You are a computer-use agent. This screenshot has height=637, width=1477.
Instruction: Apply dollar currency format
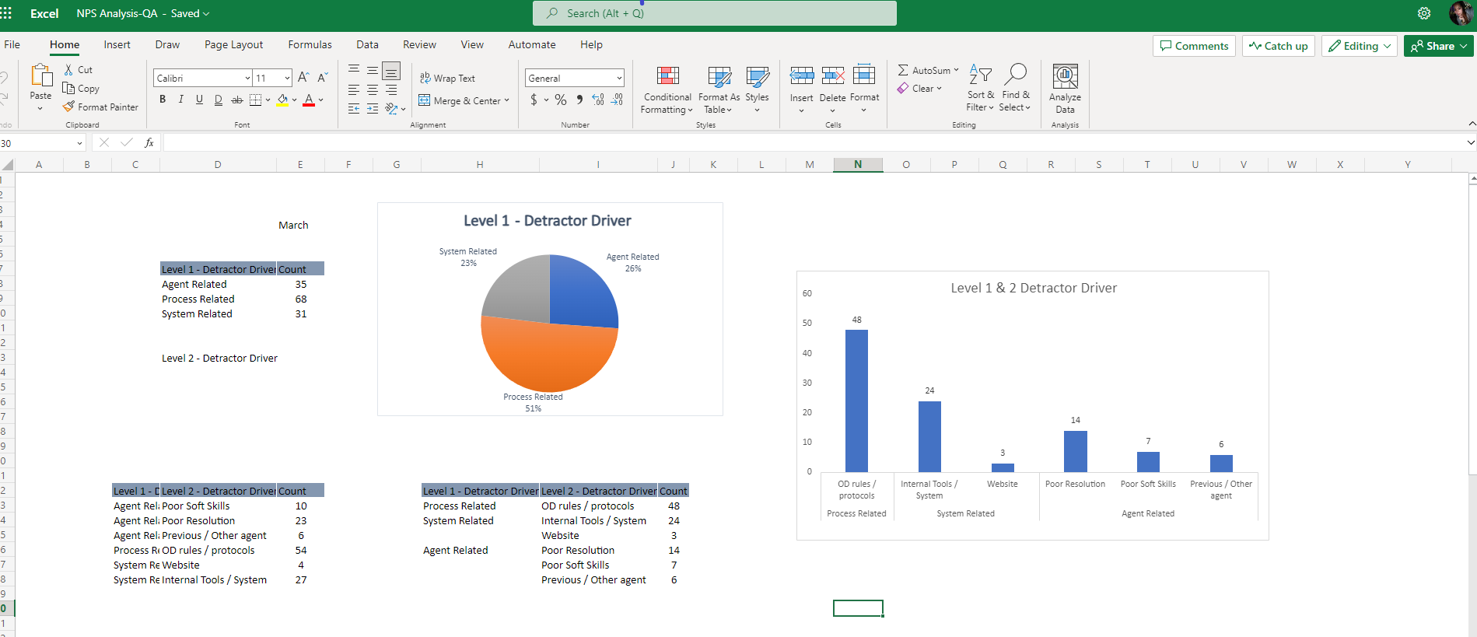(x=534, y=100)
